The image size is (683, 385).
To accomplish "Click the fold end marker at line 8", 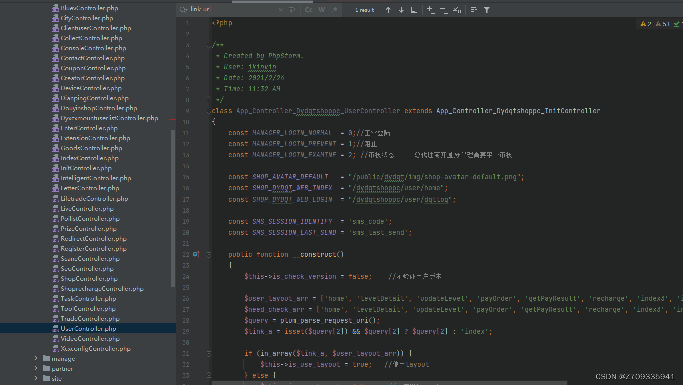I will [209, 100].
